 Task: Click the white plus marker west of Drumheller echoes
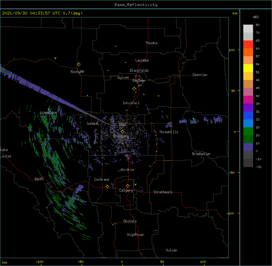tap(193, 119)
